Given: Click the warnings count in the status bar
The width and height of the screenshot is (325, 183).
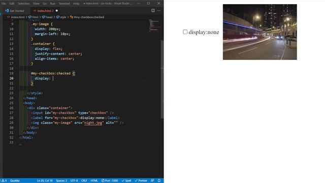Looking at the screenshot, I should coord(4,180).
